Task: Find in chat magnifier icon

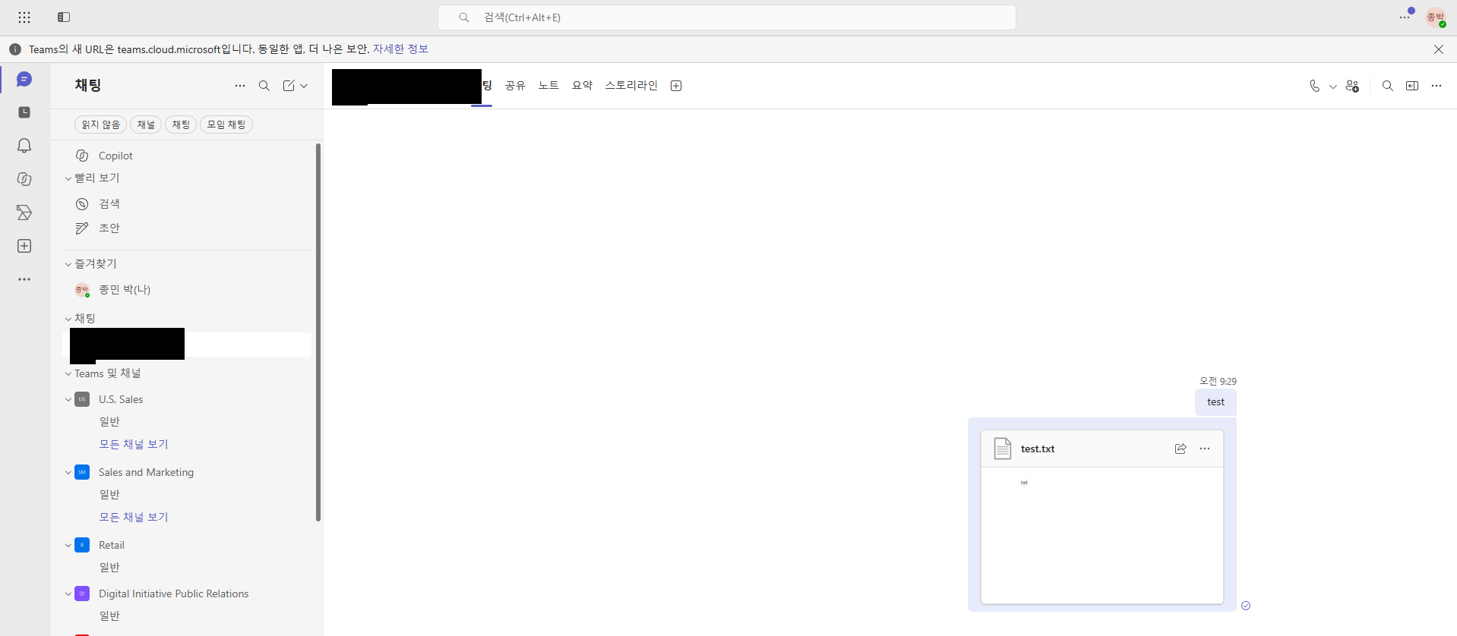Action: pyautogui.click(x=1388, y=86)
